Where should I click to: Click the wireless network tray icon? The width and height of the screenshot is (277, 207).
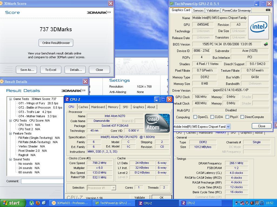pos(238,203)
